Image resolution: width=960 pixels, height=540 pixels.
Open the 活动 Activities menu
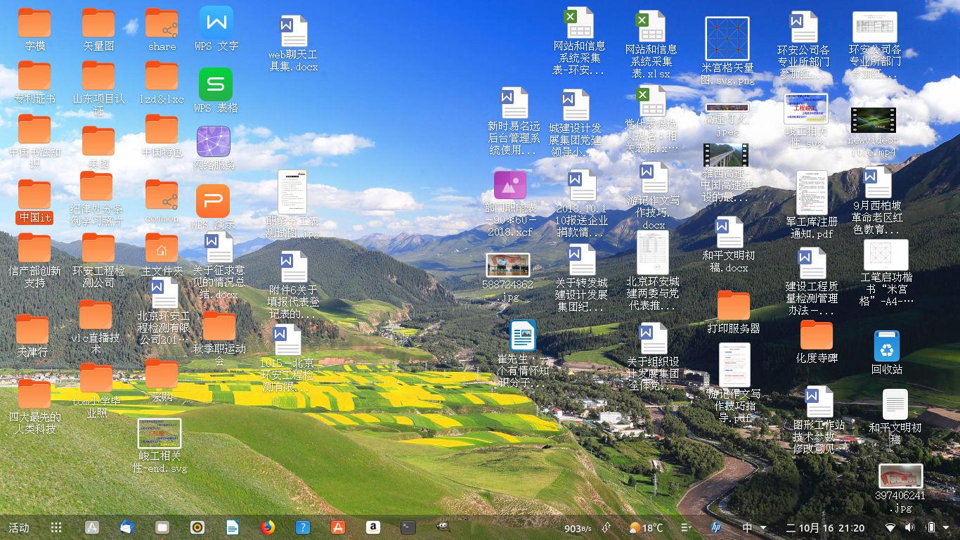coord(20,526)
